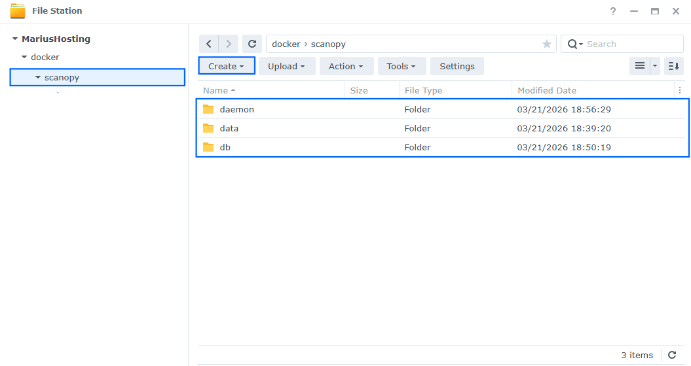Click the data folder icon
This screenshot has height=366, width=691.
point(208,128)
